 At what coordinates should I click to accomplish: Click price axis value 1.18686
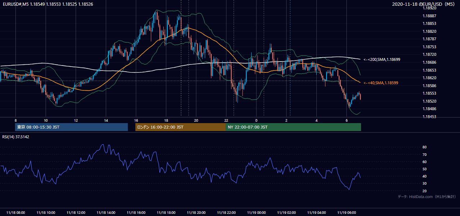429,62
